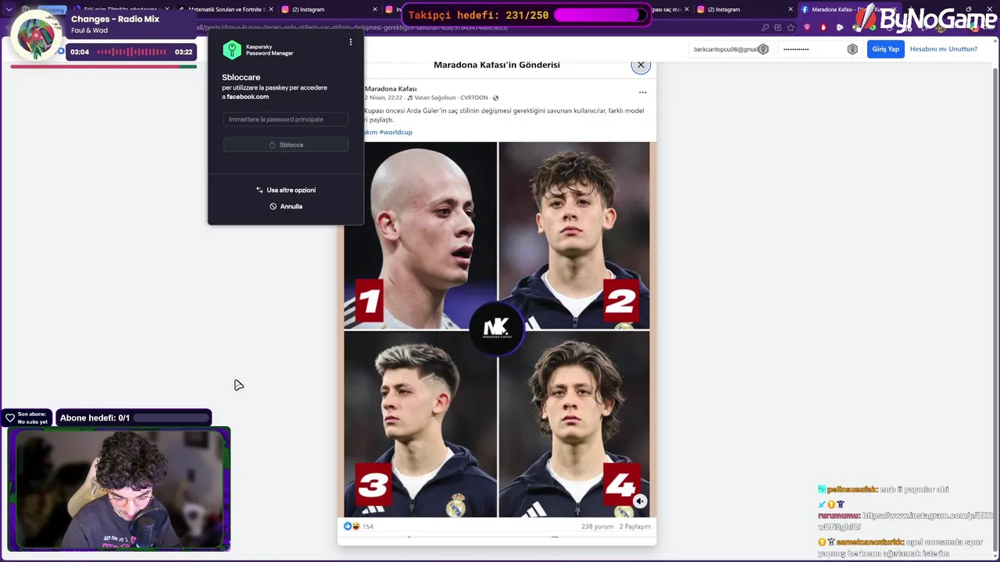The image size is (1000, 562).
Task: Show the 154 reactions count
Action: (x=368, y=526)
